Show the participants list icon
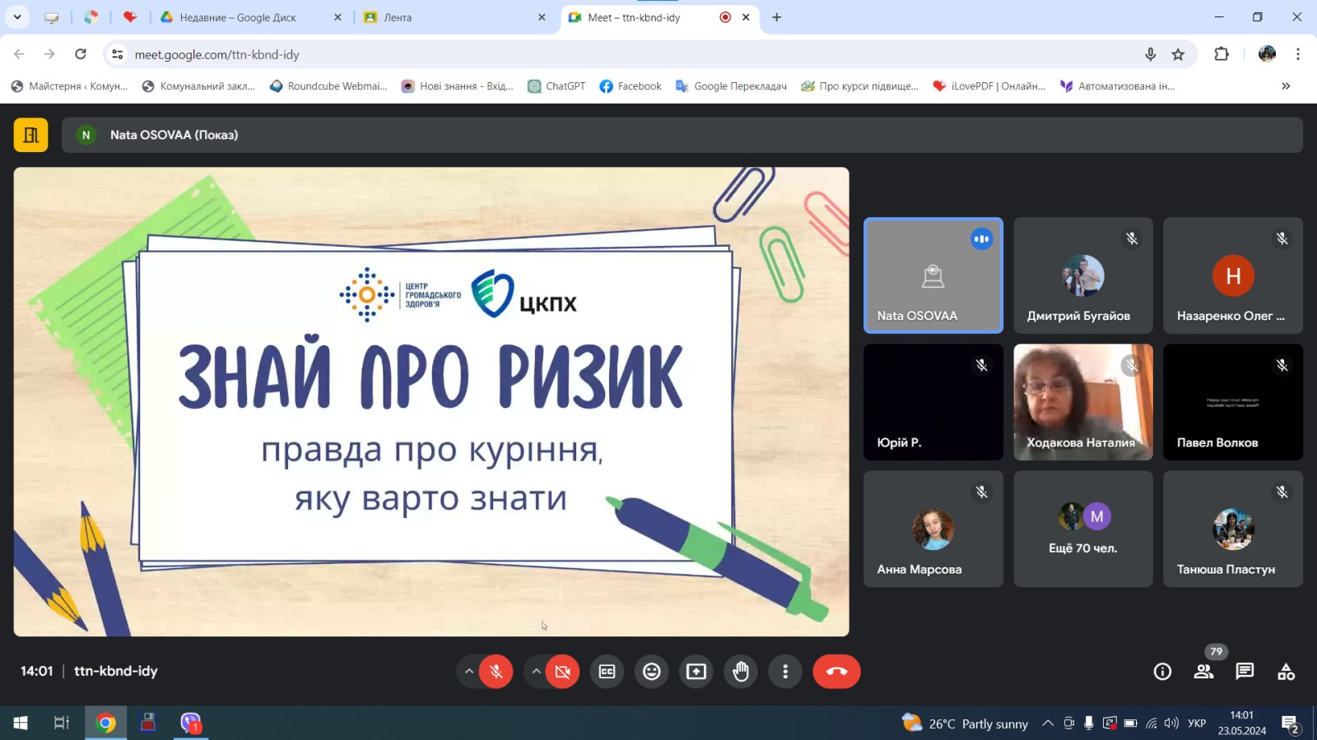The height and width of the screenshot is (740, 1317). 1203,672
